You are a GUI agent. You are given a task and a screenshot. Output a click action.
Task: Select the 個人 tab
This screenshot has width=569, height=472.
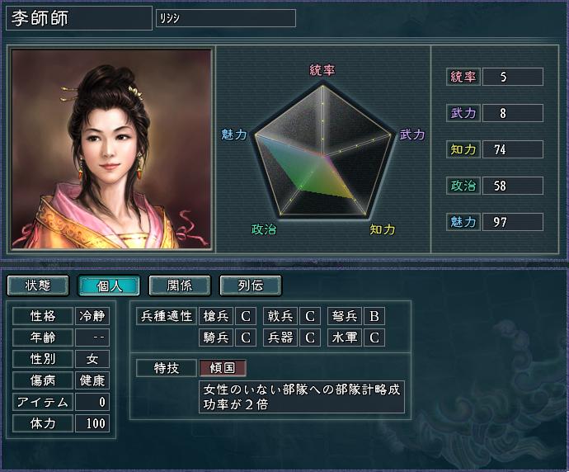(x=109, y=286)
